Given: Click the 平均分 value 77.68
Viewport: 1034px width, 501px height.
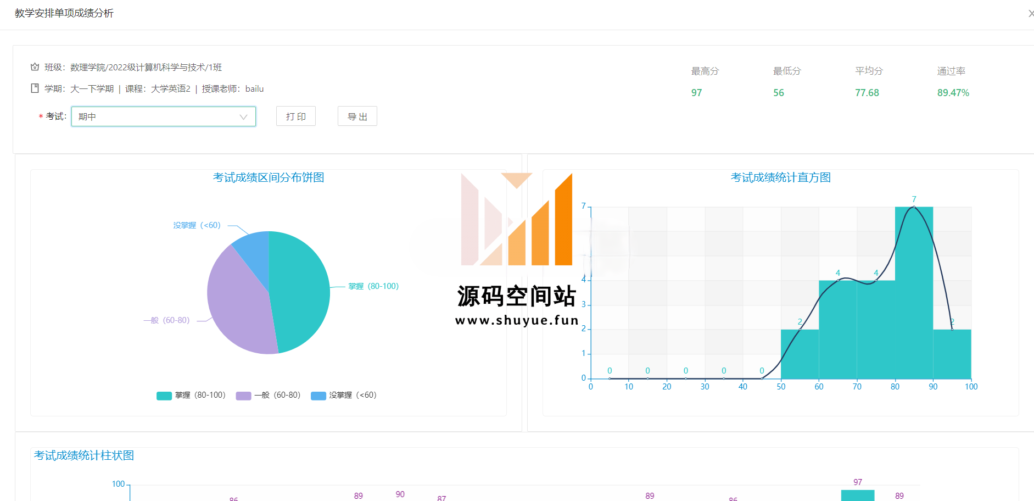Looking at the screenshot, I should 867,93.
